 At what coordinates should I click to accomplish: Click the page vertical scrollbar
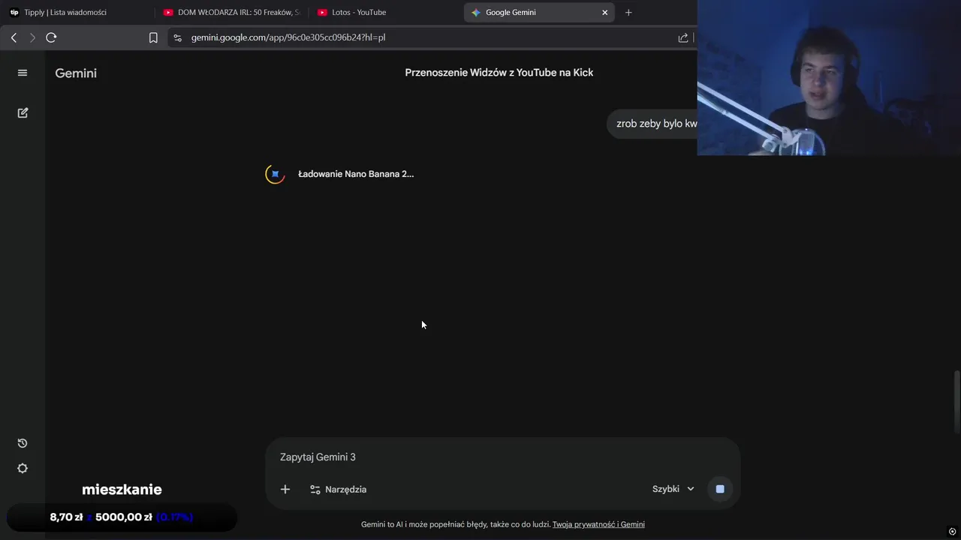pos(956,401)
